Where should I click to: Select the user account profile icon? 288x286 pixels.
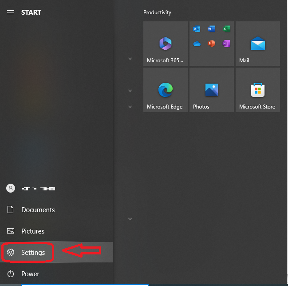pos(11,188)
